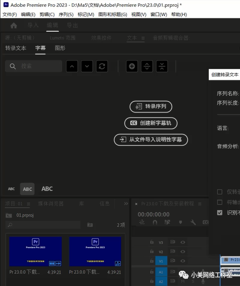This screenshot has width=240, height=286.
Task: Go to the Home screen icon
Action: click(x=13, y=25)
